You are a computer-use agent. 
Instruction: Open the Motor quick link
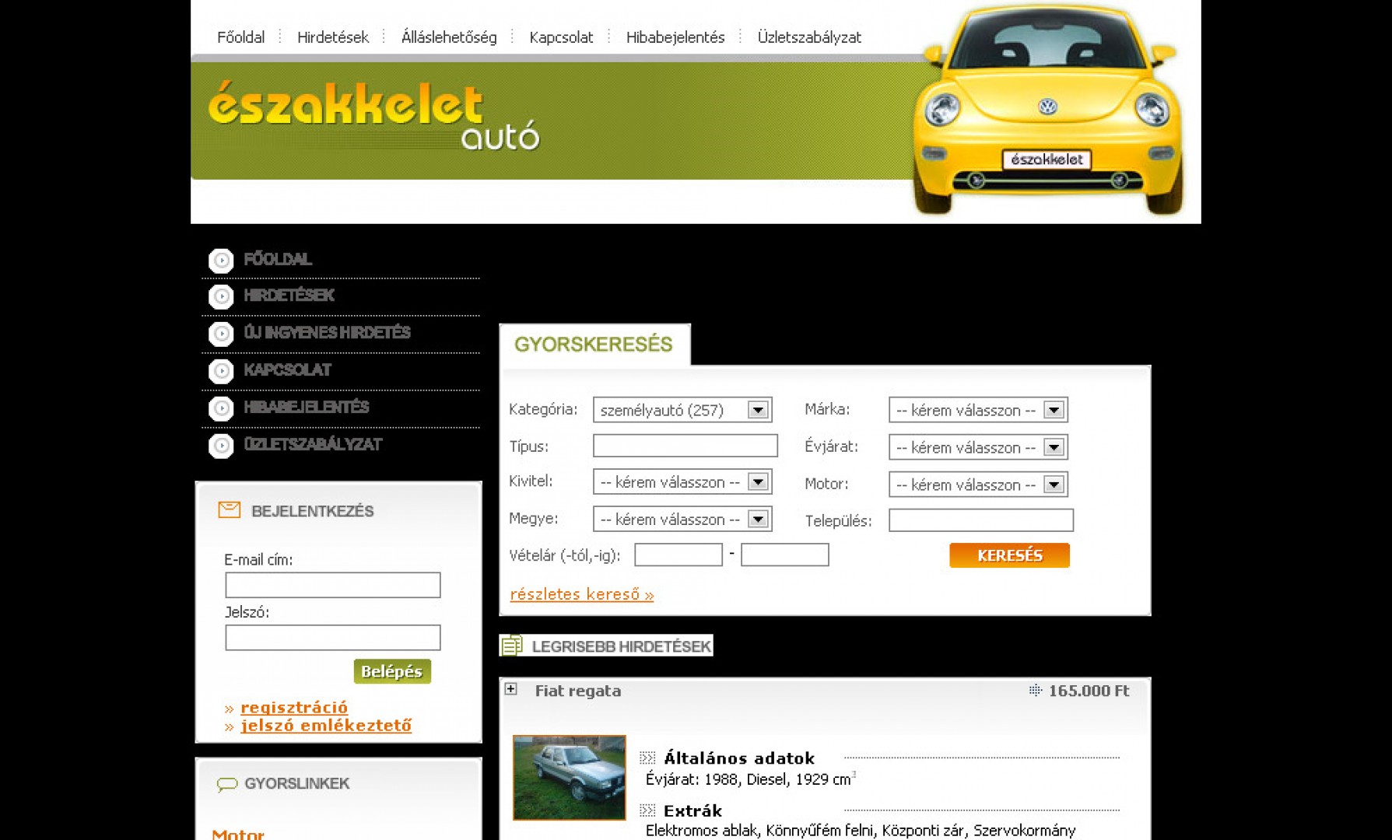pos(238,834)
